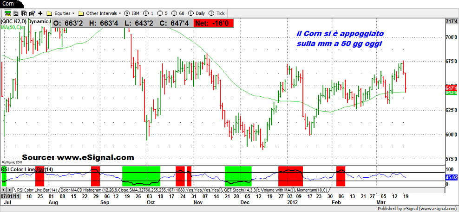This screenshot has width=459, height=212.
Task: Open the RSI Color Line Bar tab
Action: click(37, 190)
